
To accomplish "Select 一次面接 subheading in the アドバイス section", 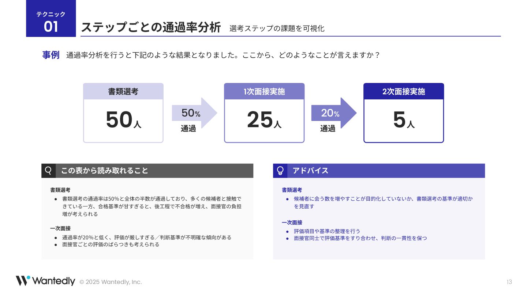I will [292, 223].
